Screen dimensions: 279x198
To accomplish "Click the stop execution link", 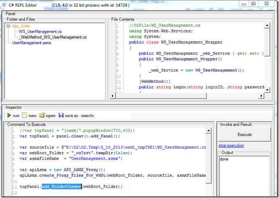I will point(231,146).
